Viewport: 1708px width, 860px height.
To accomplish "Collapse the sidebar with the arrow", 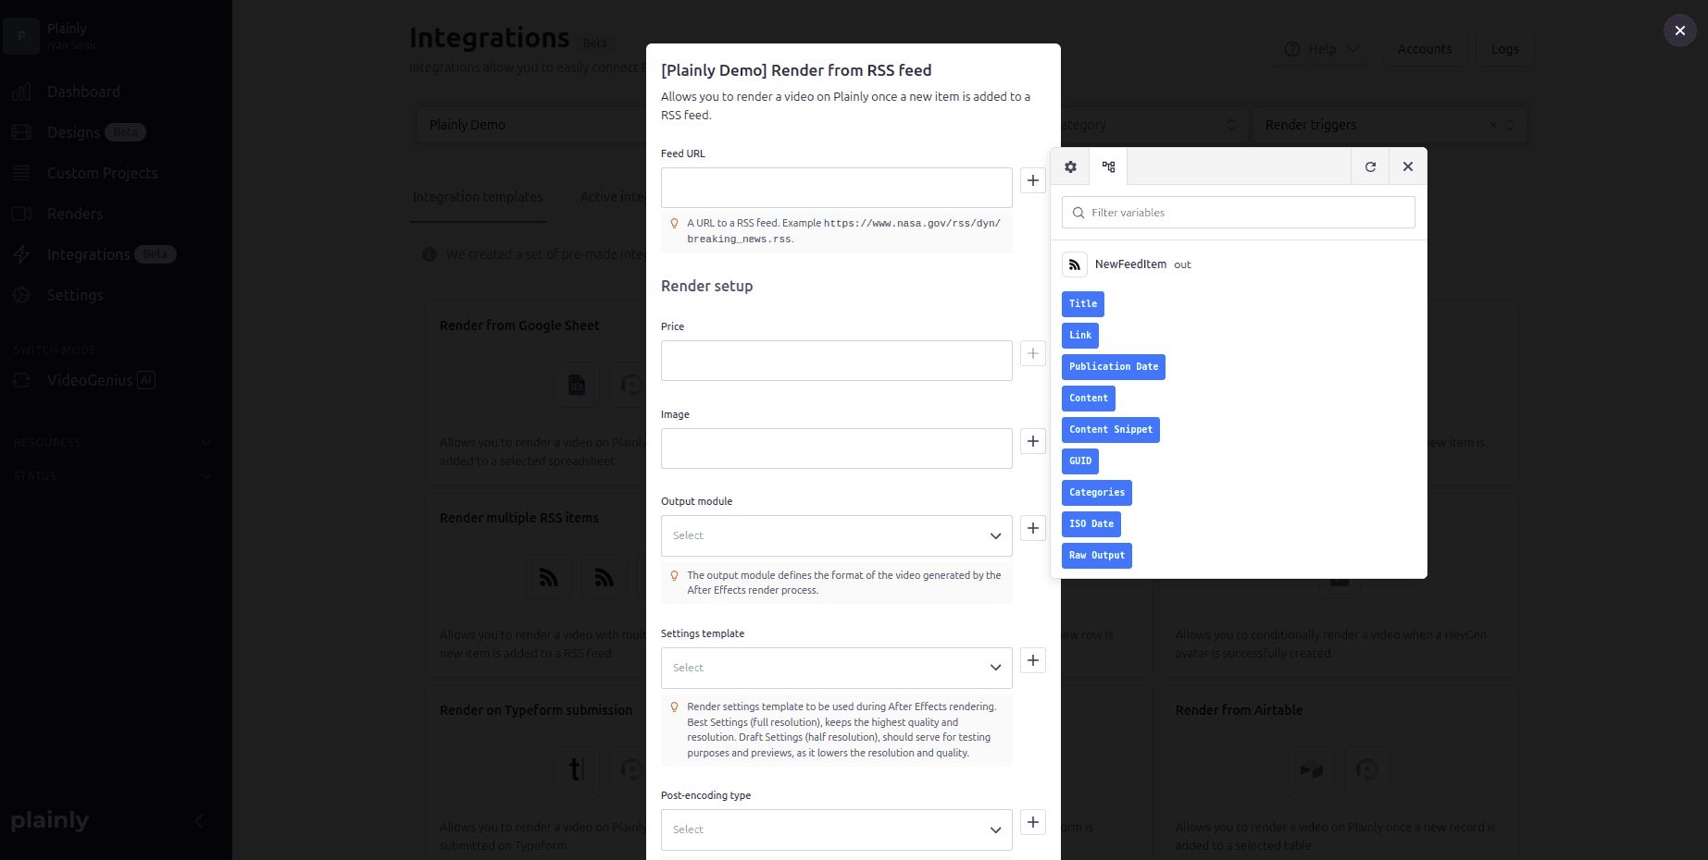I will (198, 821).
